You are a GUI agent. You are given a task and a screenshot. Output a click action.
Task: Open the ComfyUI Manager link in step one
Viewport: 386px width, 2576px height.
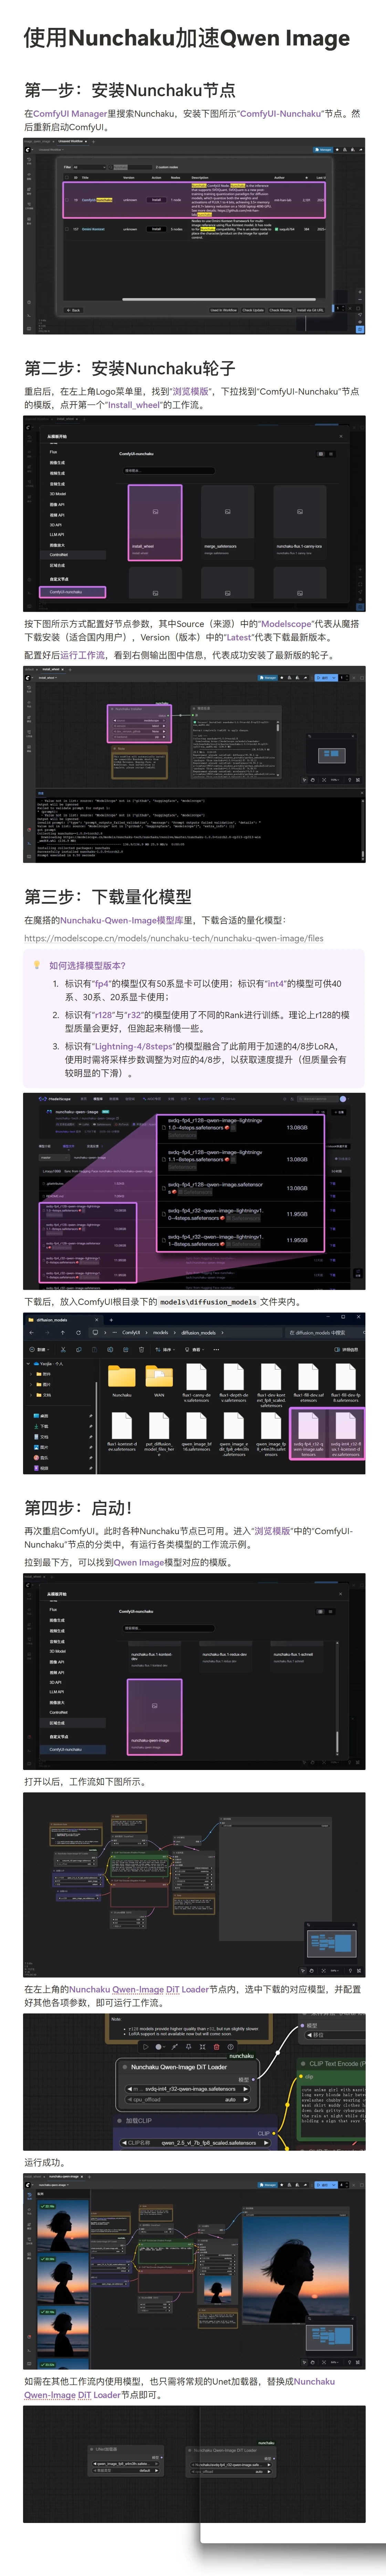pyautogui.click(x=70, y=114)
